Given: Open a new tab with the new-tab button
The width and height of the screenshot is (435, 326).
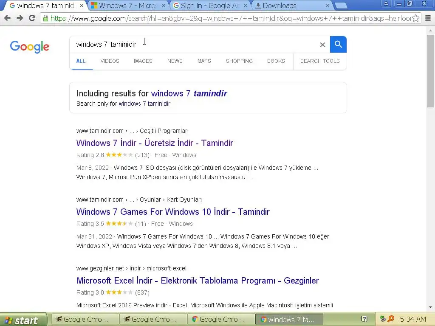Looking at the screenshot, I should pyautogui.click(x=341, y=6).
